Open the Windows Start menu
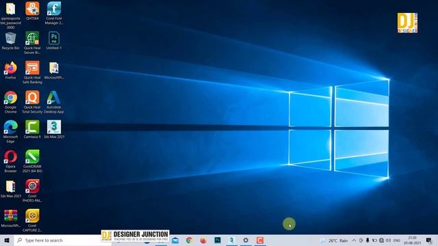Image resolution: width=438 pixels, height=246 pixels. pos(7,240)
